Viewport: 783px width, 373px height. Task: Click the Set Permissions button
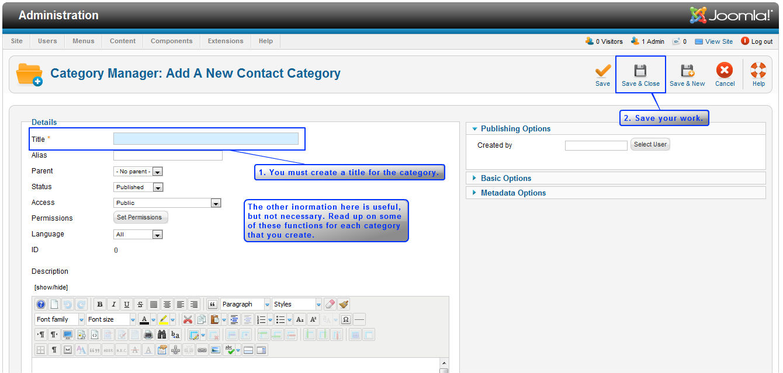pyautogui.click(x=140, y=217)
